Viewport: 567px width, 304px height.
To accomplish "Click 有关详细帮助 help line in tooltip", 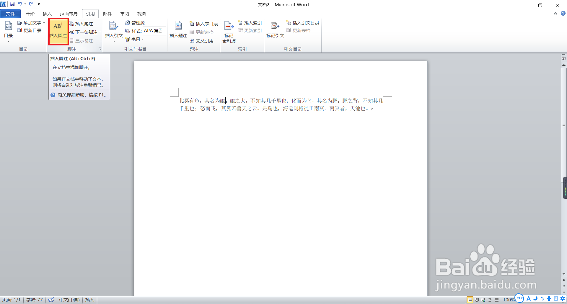I will (79, 95).
